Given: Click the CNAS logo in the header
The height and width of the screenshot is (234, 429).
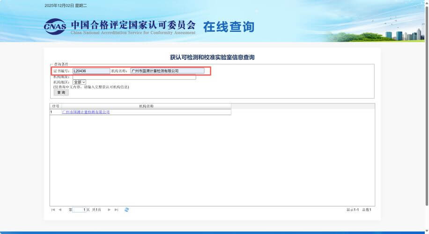Looking at the screenshot, I should coord(55,27).
